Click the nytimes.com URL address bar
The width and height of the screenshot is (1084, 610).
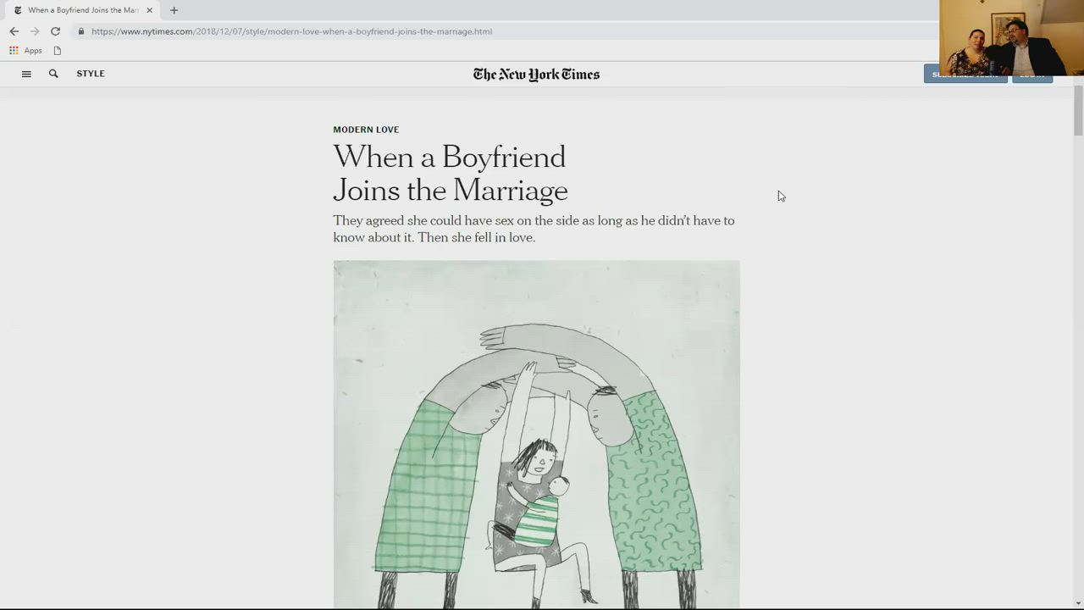423,31
